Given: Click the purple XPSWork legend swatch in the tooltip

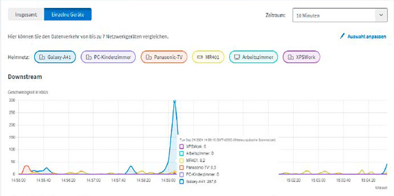Looking at the screenshot, I should coord(182,146).
